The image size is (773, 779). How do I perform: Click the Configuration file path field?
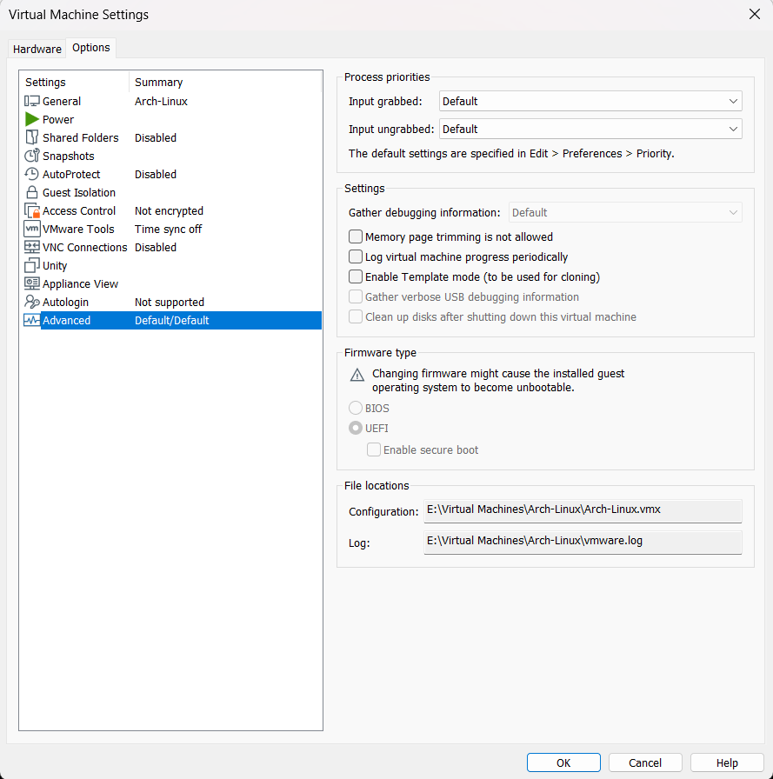click(x=583, y=510)
